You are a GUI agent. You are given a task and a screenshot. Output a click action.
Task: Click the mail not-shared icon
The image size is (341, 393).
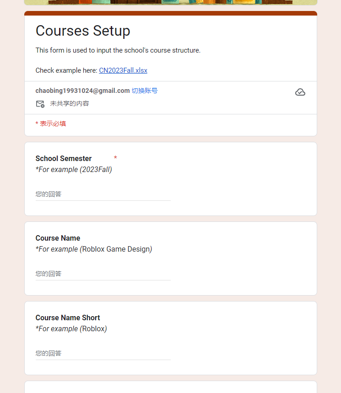(x=40, y=104)
